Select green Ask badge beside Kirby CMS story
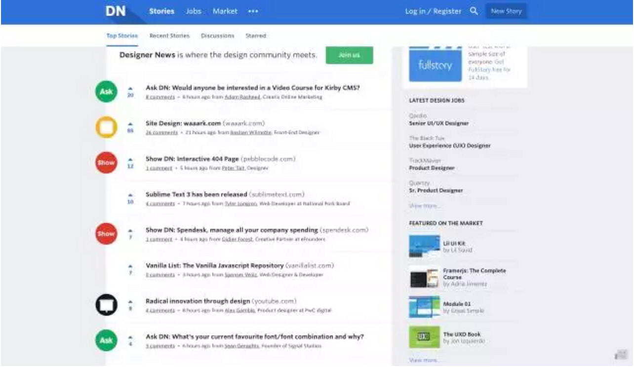The height and width of the screenshot is (368, 634). click(x=106, y=92)
